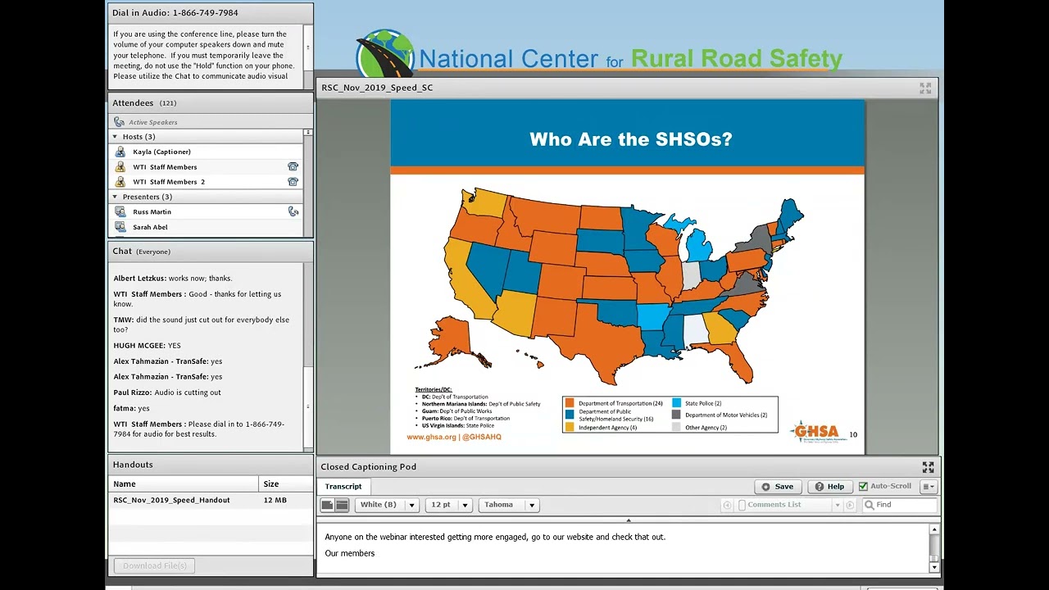The height and width of the screenshot is (590, 1049).
Task: Click telephone icon beside WTI Staff Members 2
Action: pos(293,182)
